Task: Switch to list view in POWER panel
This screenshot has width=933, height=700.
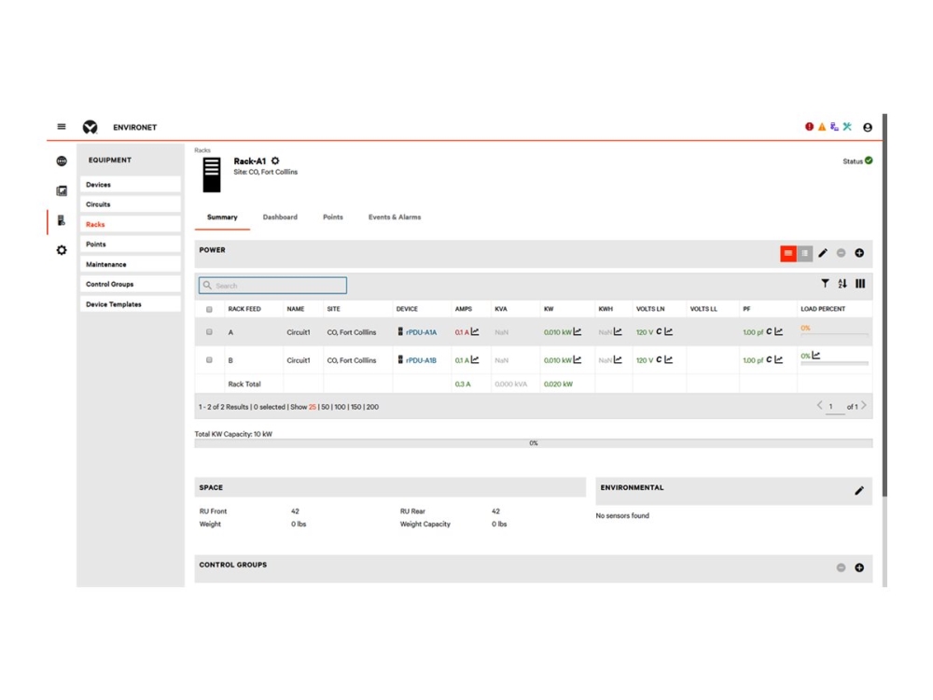Action: 803,252
